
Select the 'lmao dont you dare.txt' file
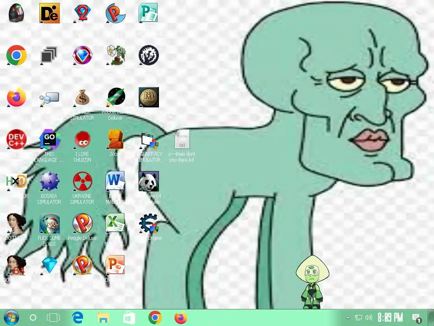pos(181,139)
